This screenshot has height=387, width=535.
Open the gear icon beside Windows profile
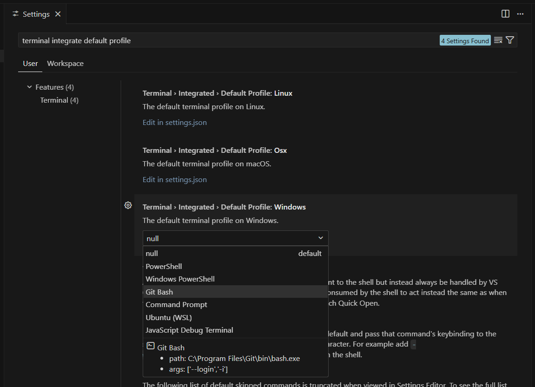click(128, 205)
